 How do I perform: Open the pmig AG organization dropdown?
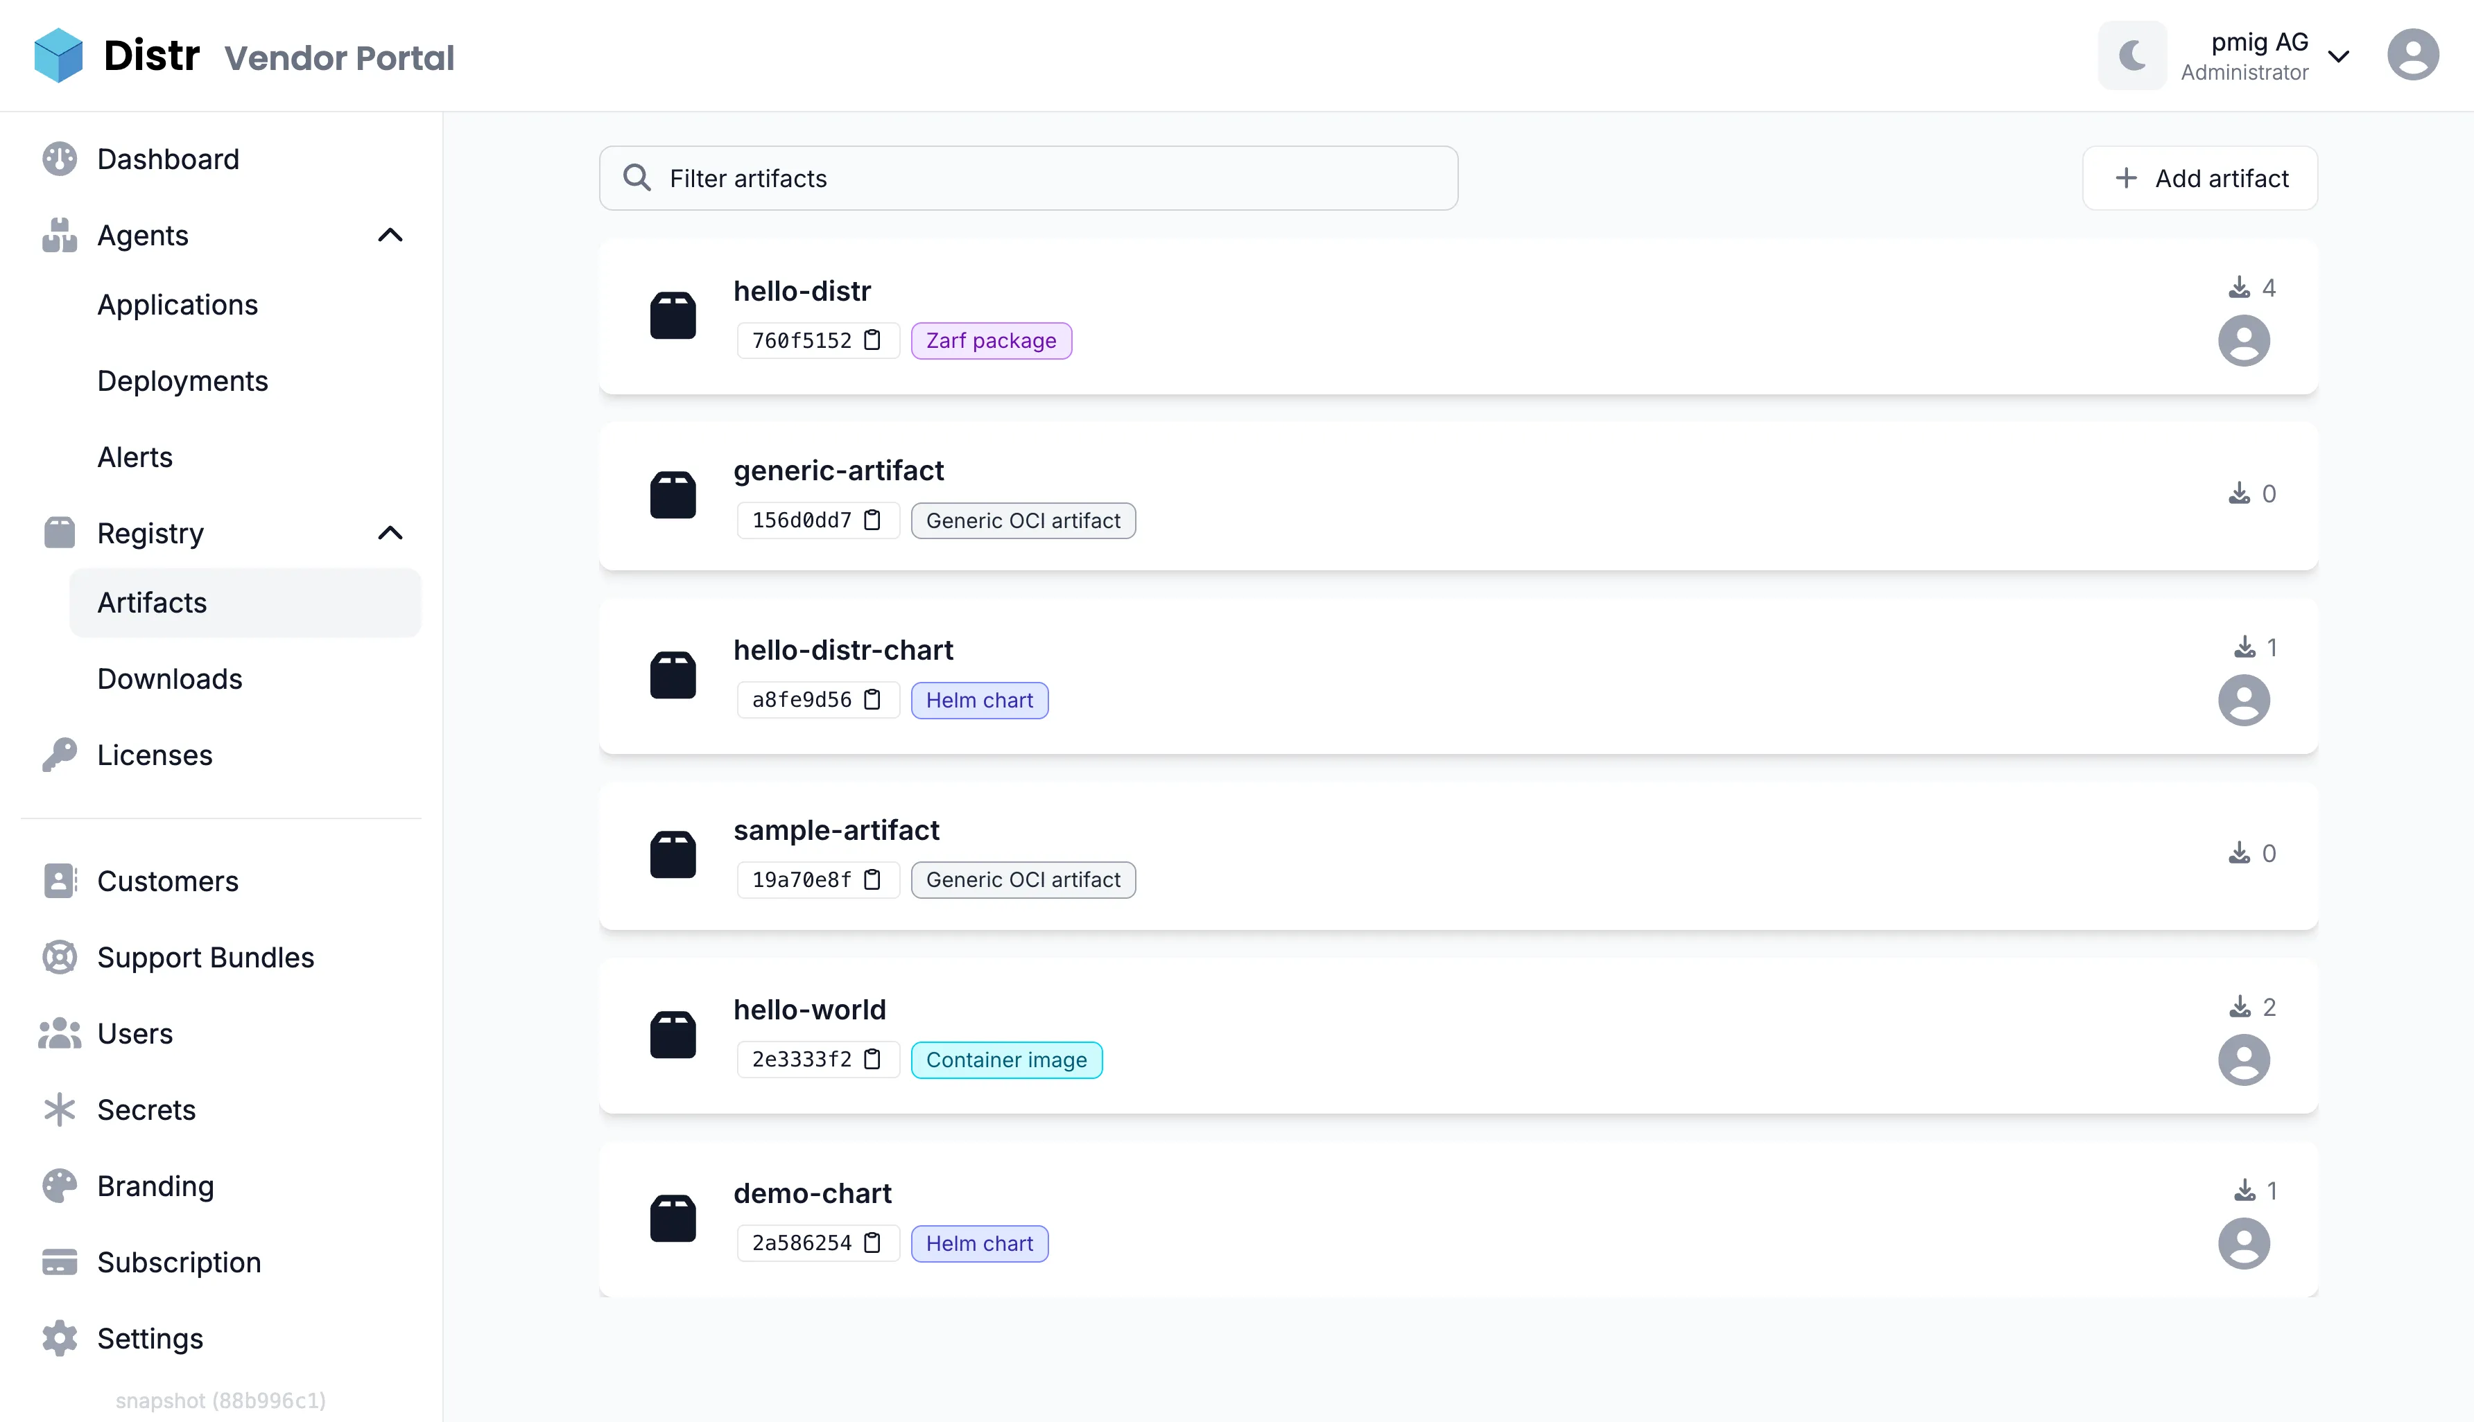(2266, 55)
